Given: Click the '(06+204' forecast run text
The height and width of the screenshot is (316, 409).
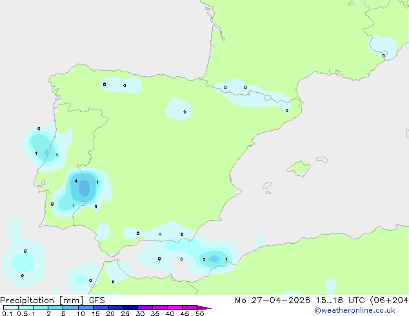Looking at the screenshot, I should pyautogui.click(x=389, y=301).
